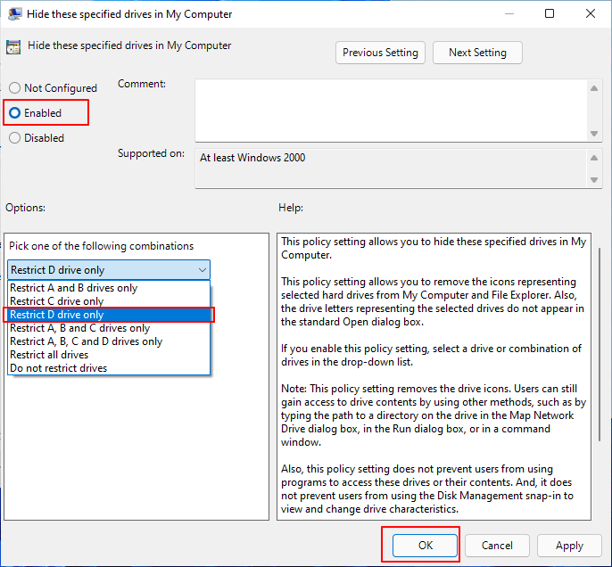Select 'Do not restrict drives' option
Screen dimensions: 612x567
pos(59,368)
